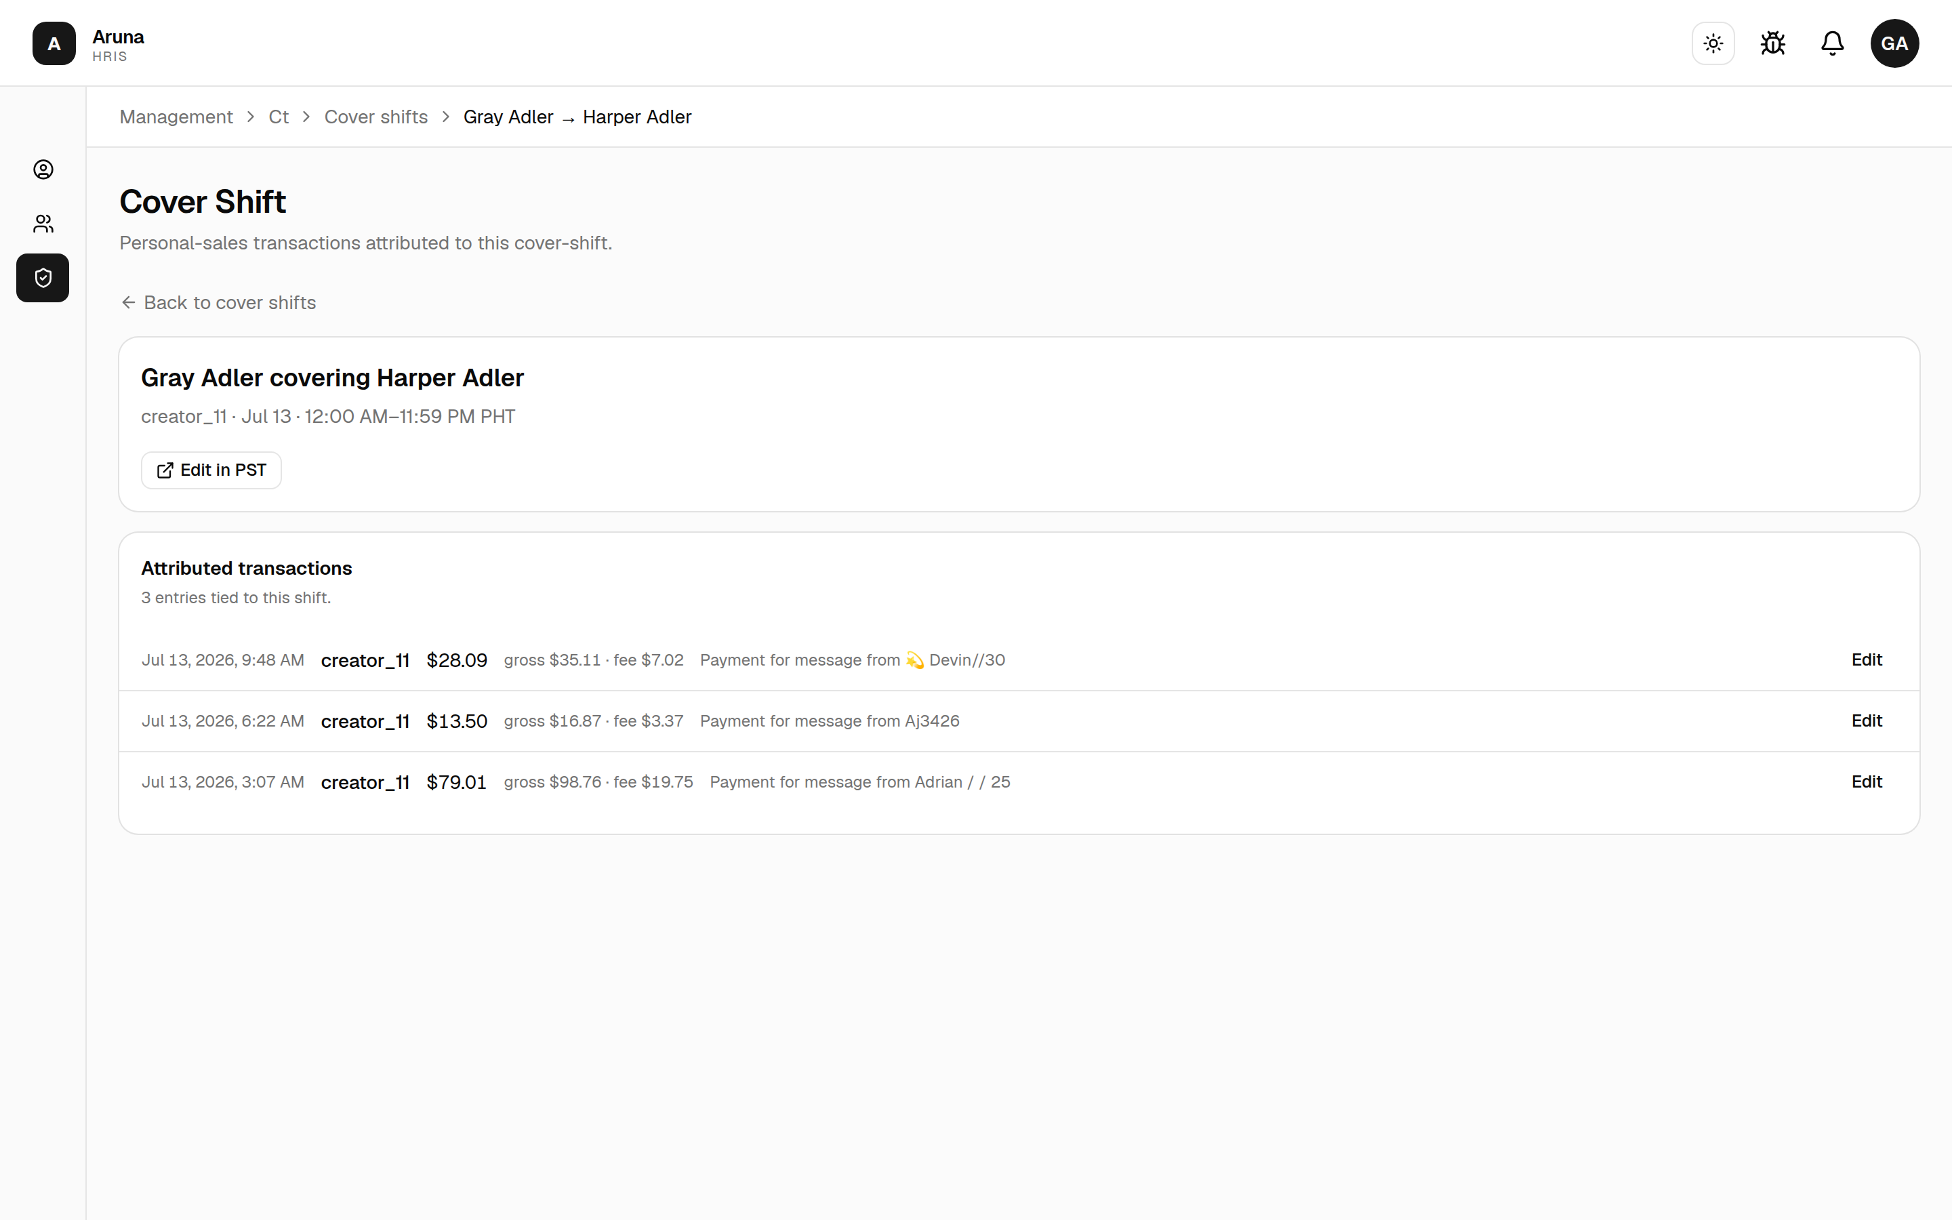Image resolution: width=1952 pixels, height=1220 pixels.
Task: Click Jul 13, 2026, 6:22 AM timestamp
Action: point(222,721)
